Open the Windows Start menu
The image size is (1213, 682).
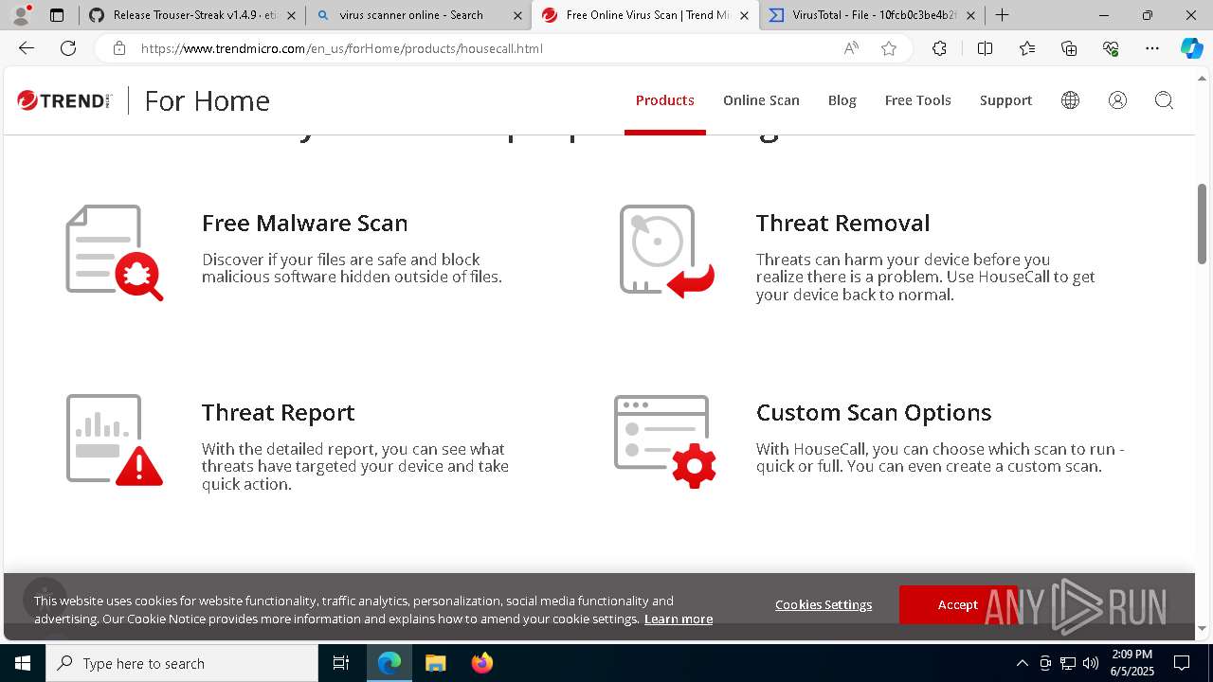[x=23, y=663]
